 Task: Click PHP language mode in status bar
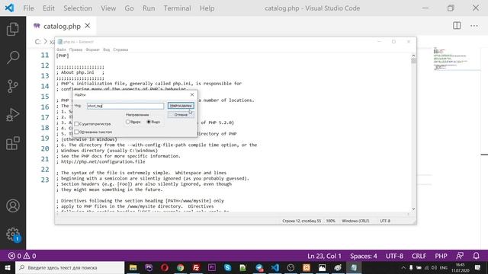[x=441, y=256]
